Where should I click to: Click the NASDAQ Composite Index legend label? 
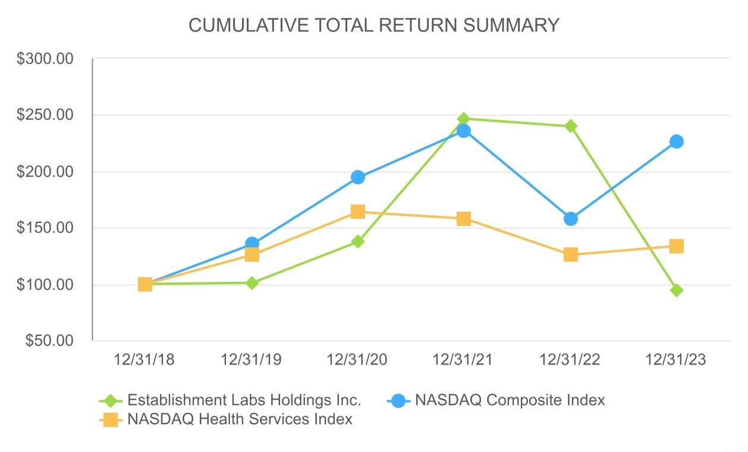pyautogui.click(x=510, y=400)
